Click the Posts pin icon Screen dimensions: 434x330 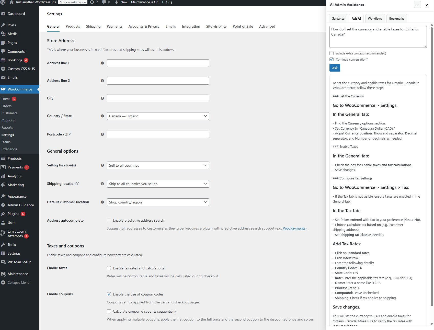pos(3,25)
